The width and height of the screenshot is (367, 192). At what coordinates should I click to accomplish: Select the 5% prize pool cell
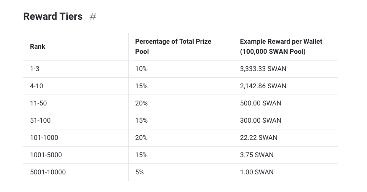click(x=140, y=172)
